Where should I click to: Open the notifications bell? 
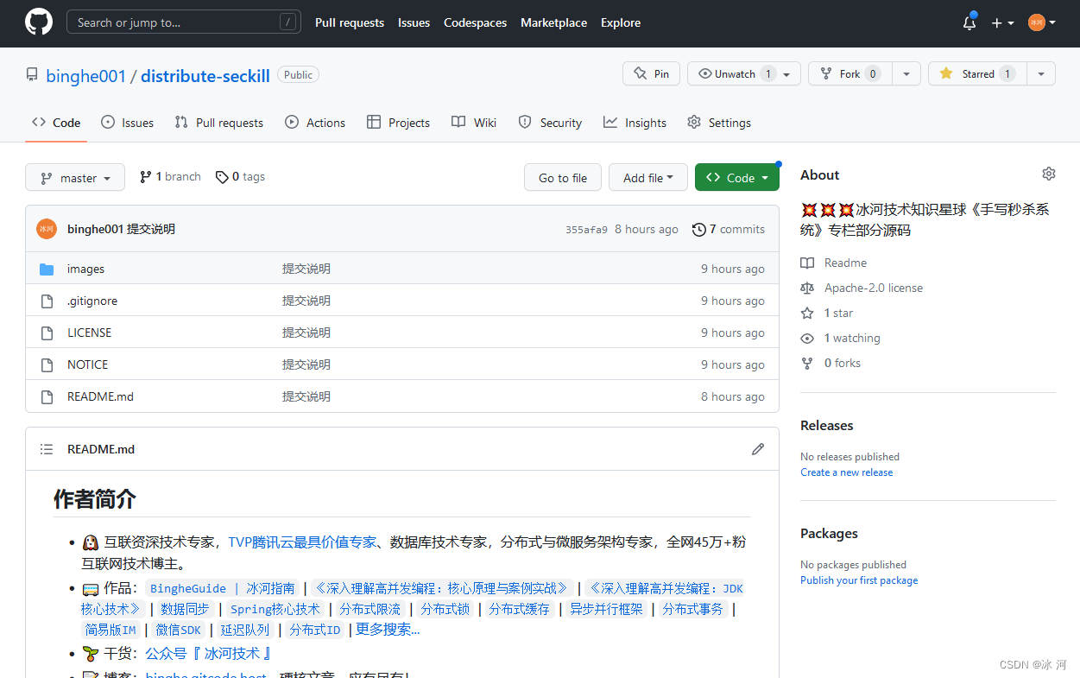968,22
